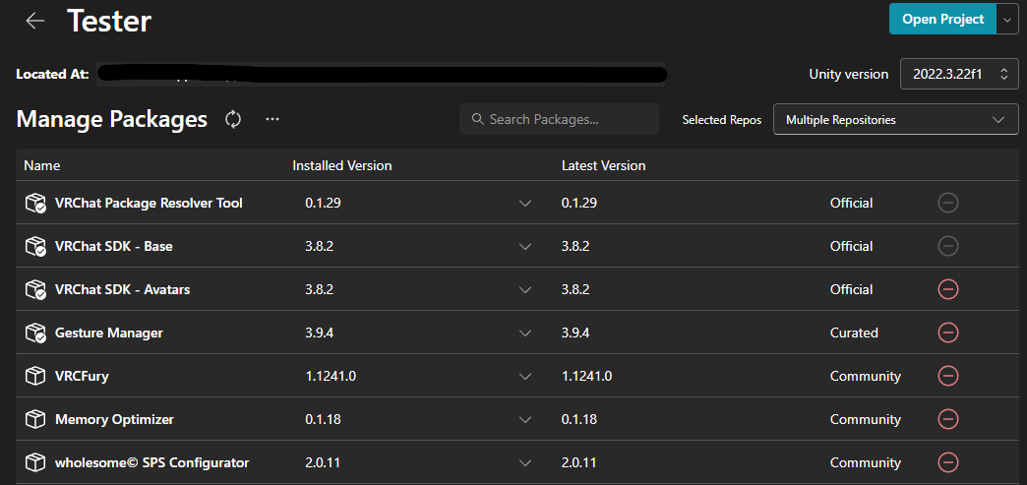Image resolution: width=1027 pixels, height=485 pixels.
Task: Remove the Memory Optimizer package
Action: point(948,419)
